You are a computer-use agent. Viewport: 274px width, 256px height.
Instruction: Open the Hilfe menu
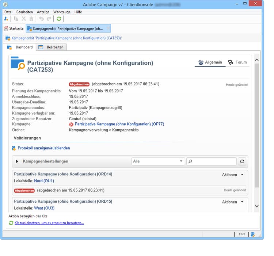click(x=78, y=12)
